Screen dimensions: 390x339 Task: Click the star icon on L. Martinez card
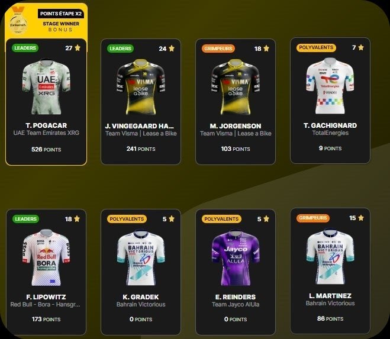361,218
